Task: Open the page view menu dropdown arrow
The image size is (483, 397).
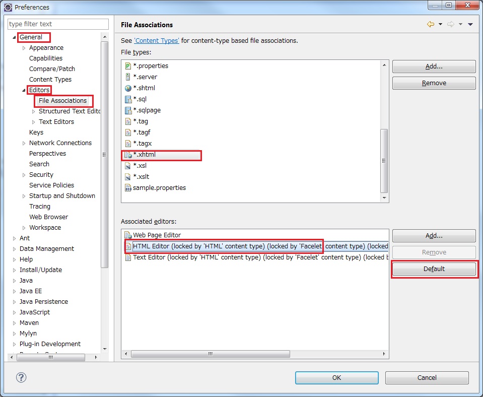Action: click(x=470, y=24)
